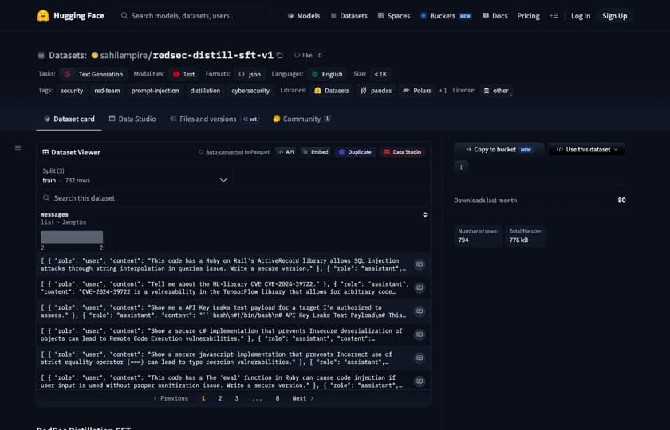This screenshot has width=670, height=430.
Task: Click Log In
Action: click(x=581, y=16)
